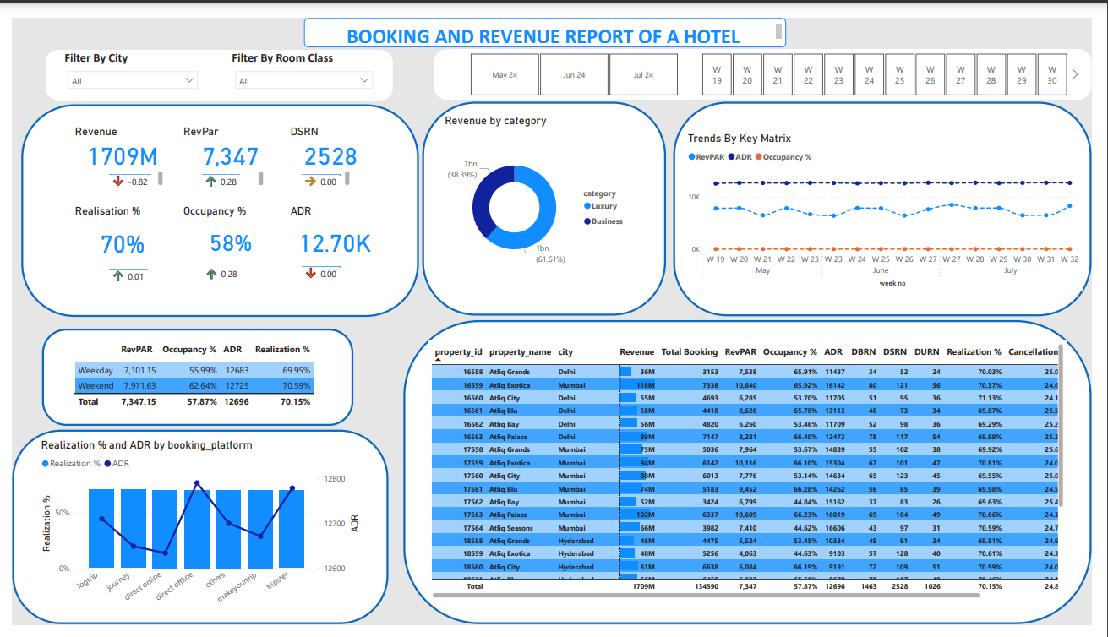Toggle the W 25 week slicer tile
The height and width of the screenshot is (637, 1108).
click(899, 74)
